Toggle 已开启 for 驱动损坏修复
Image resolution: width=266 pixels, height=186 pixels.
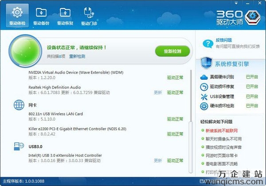point(252,86)
